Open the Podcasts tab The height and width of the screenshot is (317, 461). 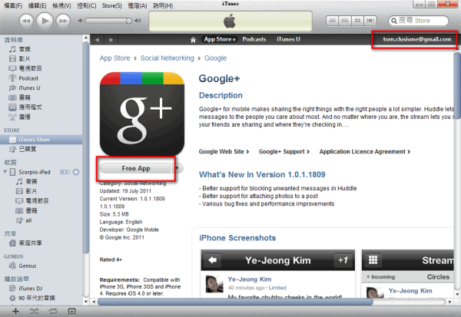(254, 39)
